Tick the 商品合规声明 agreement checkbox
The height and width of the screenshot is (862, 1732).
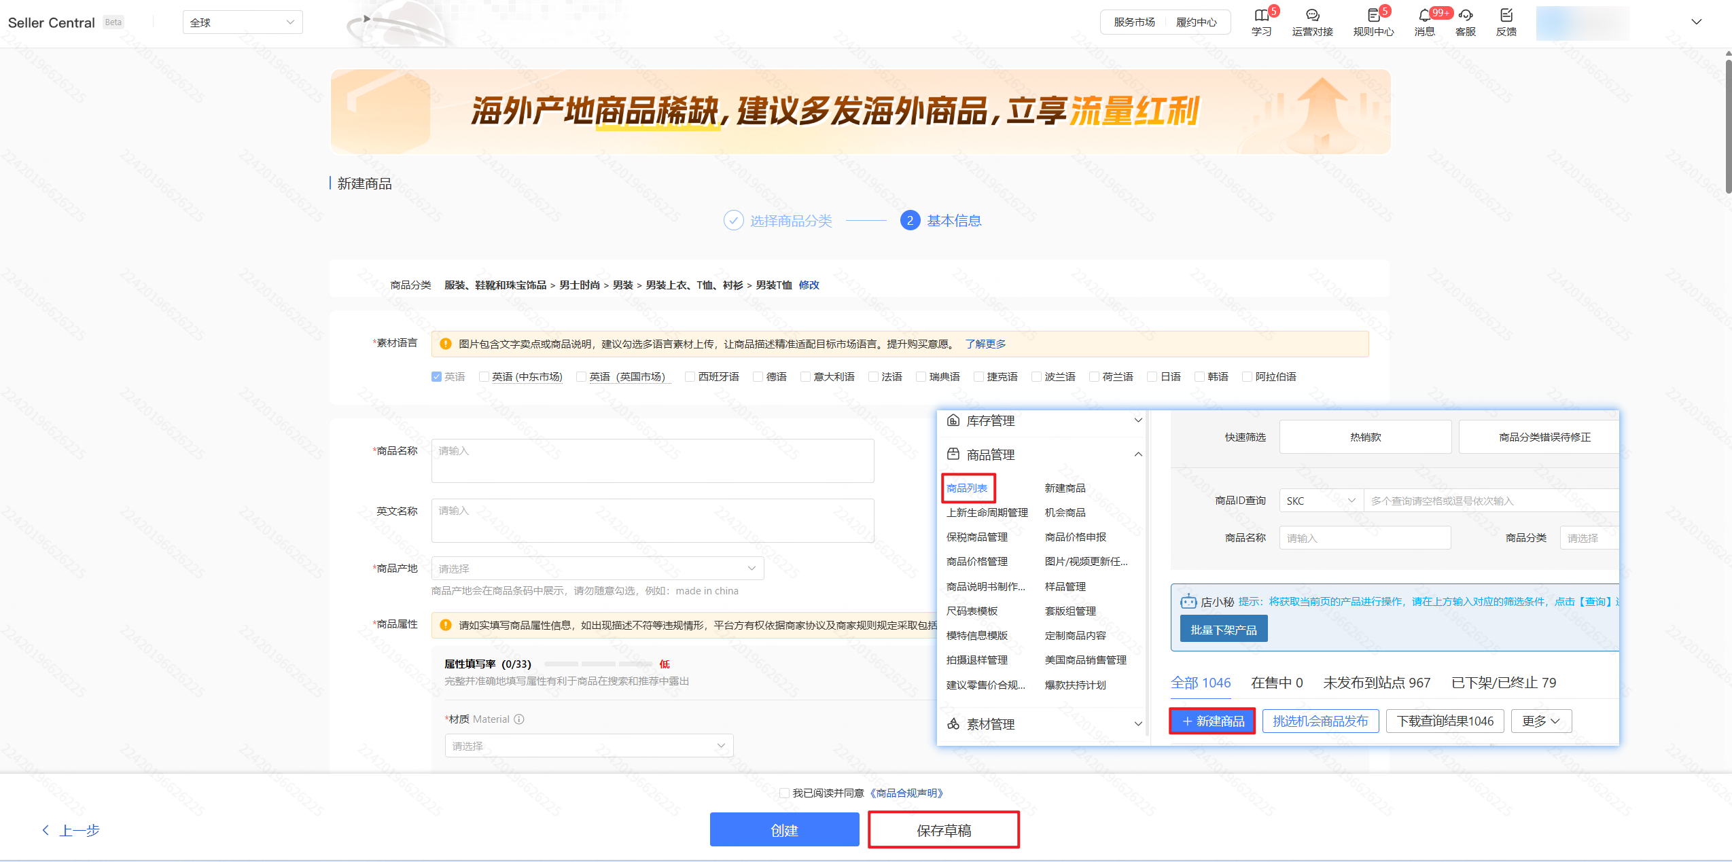[784, 793]
